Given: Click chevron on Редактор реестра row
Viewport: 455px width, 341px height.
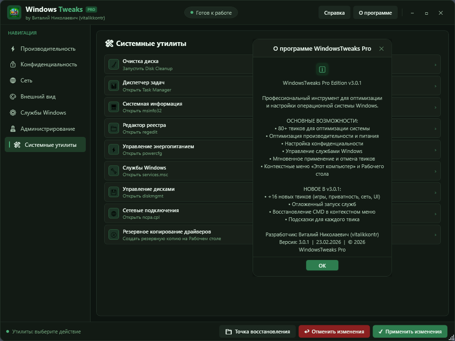Looking at the screenshot, I should [435, 129].
